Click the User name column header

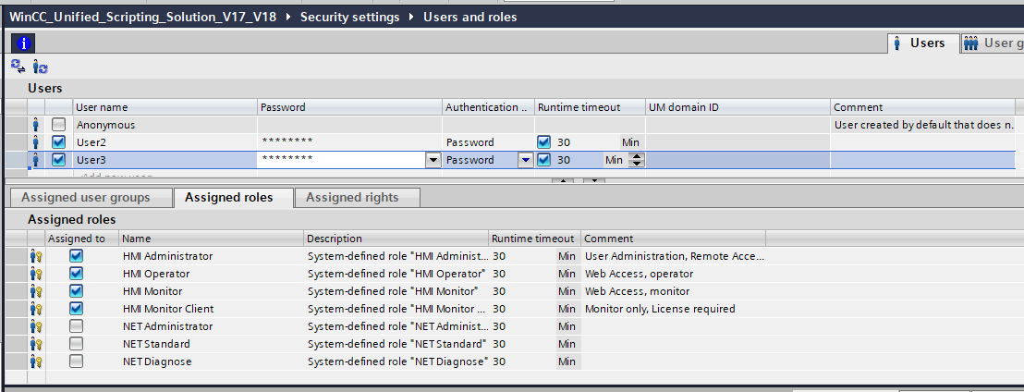pyautogui.click(x=102, y=107)
